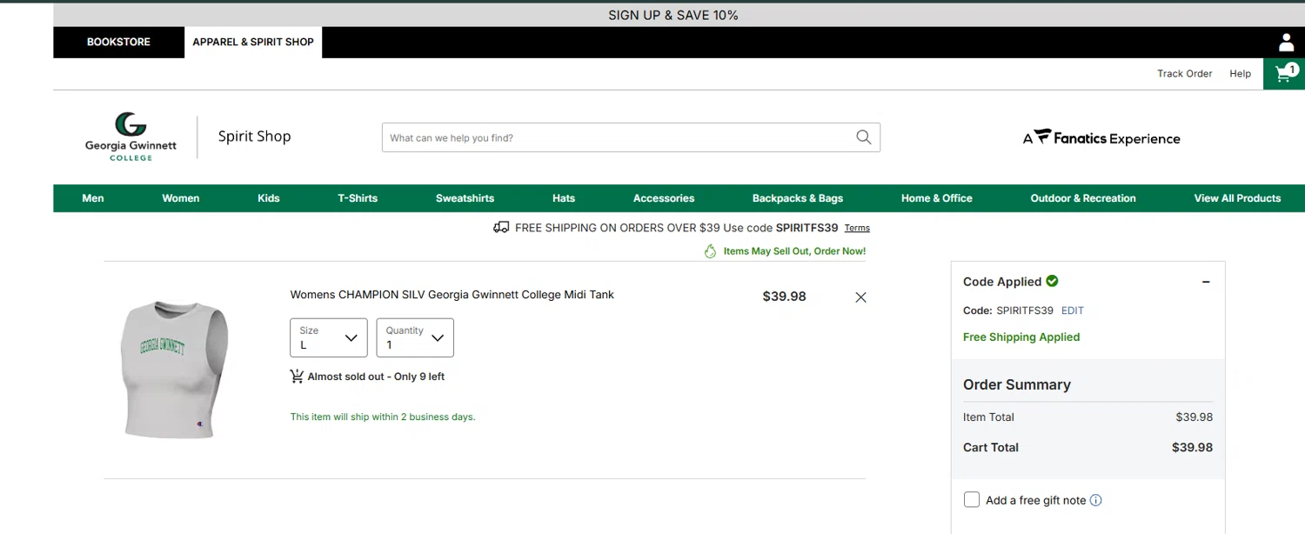Click the almost sold out cart icon
The height and width of the screenshot is (534, 1305).
click(x=297, y=377)
